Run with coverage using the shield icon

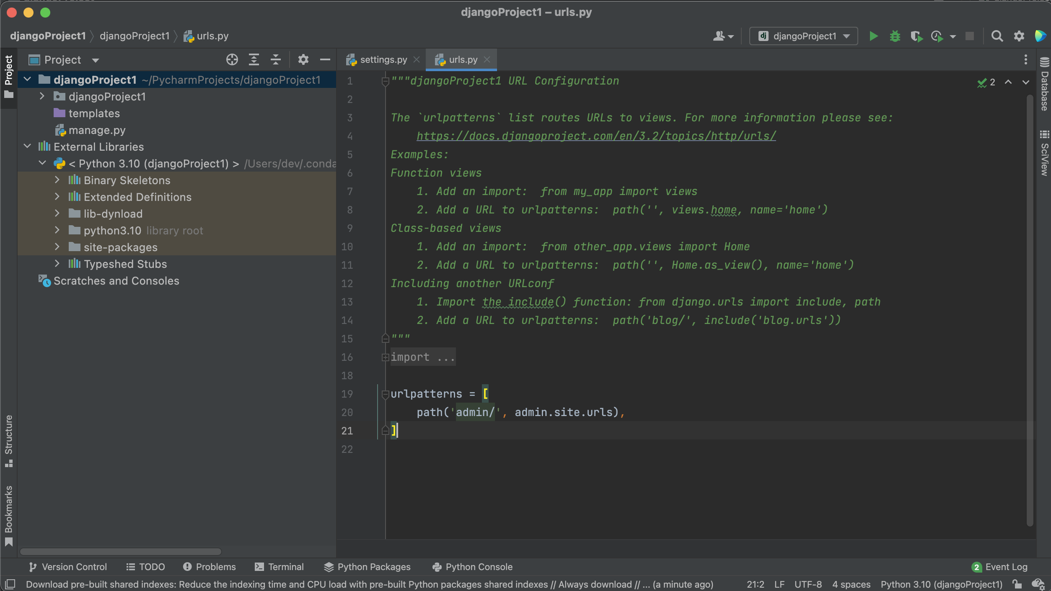(916, 36)
